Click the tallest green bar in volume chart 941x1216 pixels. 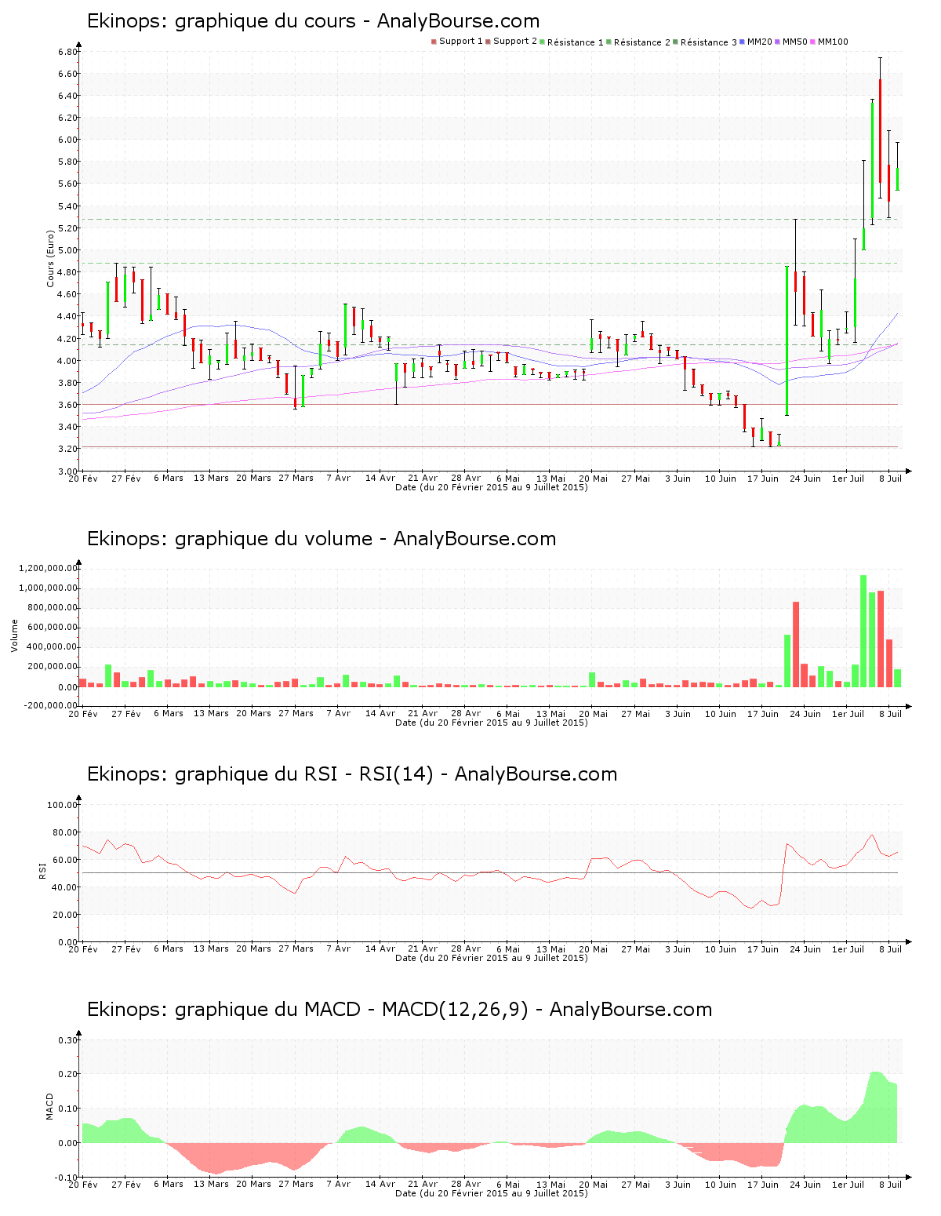click(x=863, y=631)
